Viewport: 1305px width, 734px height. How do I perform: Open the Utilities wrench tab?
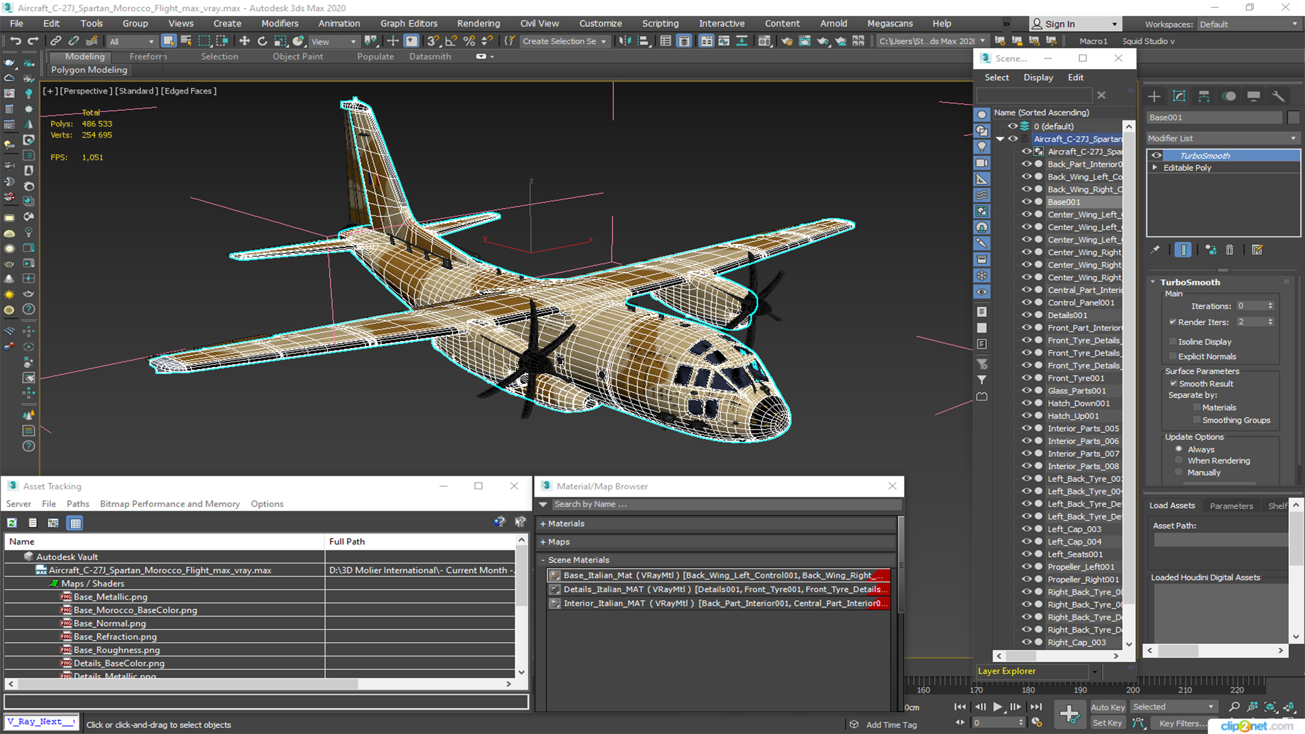[1278, 97]
